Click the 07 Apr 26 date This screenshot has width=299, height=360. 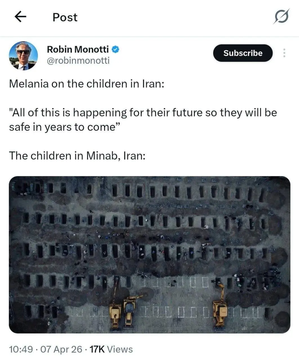[62, 349]
